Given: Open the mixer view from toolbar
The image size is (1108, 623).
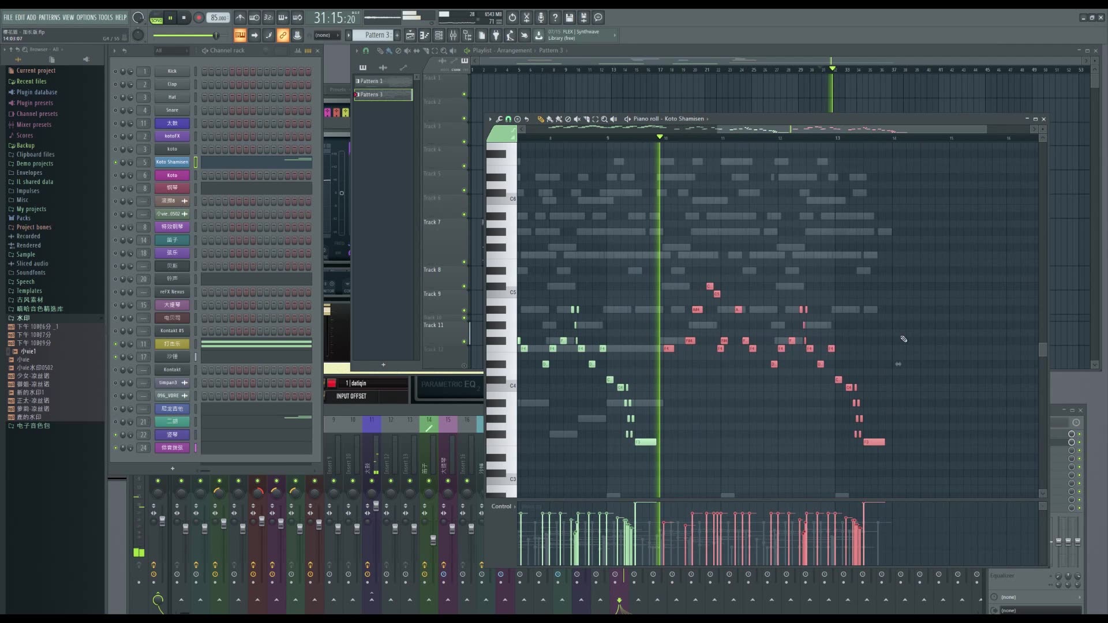Looking at the screenshot, I should coord(453,35).
